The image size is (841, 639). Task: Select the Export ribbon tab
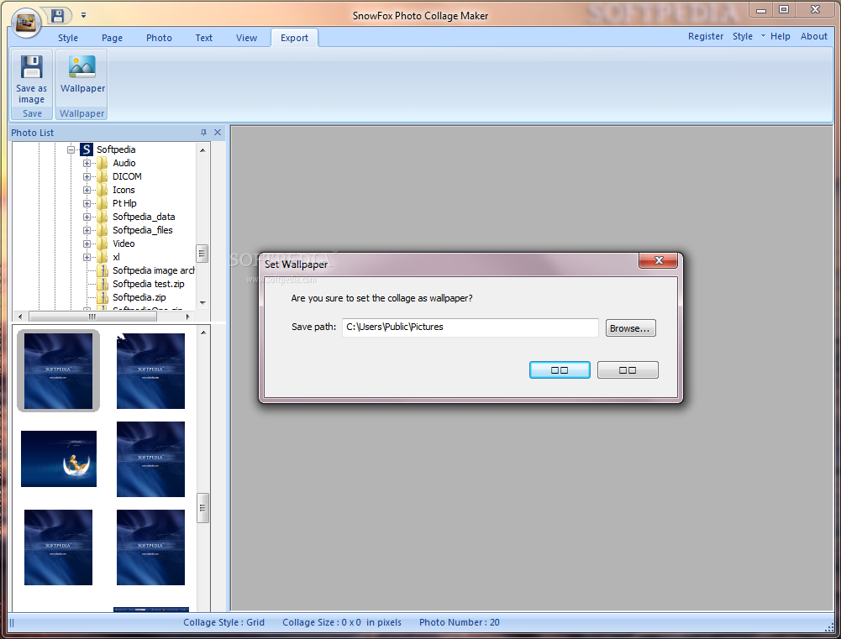[x=294, y=38]
